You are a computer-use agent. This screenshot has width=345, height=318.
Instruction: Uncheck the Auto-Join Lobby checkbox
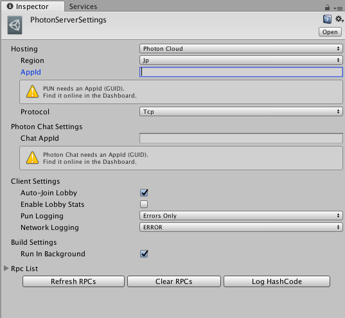[x=144, y=193]
